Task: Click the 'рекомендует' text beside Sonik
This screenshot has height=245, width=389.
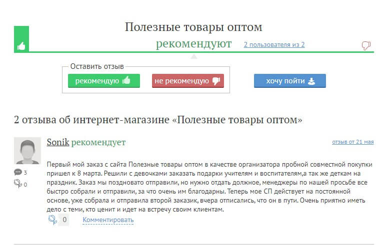Action: point(98,142)
